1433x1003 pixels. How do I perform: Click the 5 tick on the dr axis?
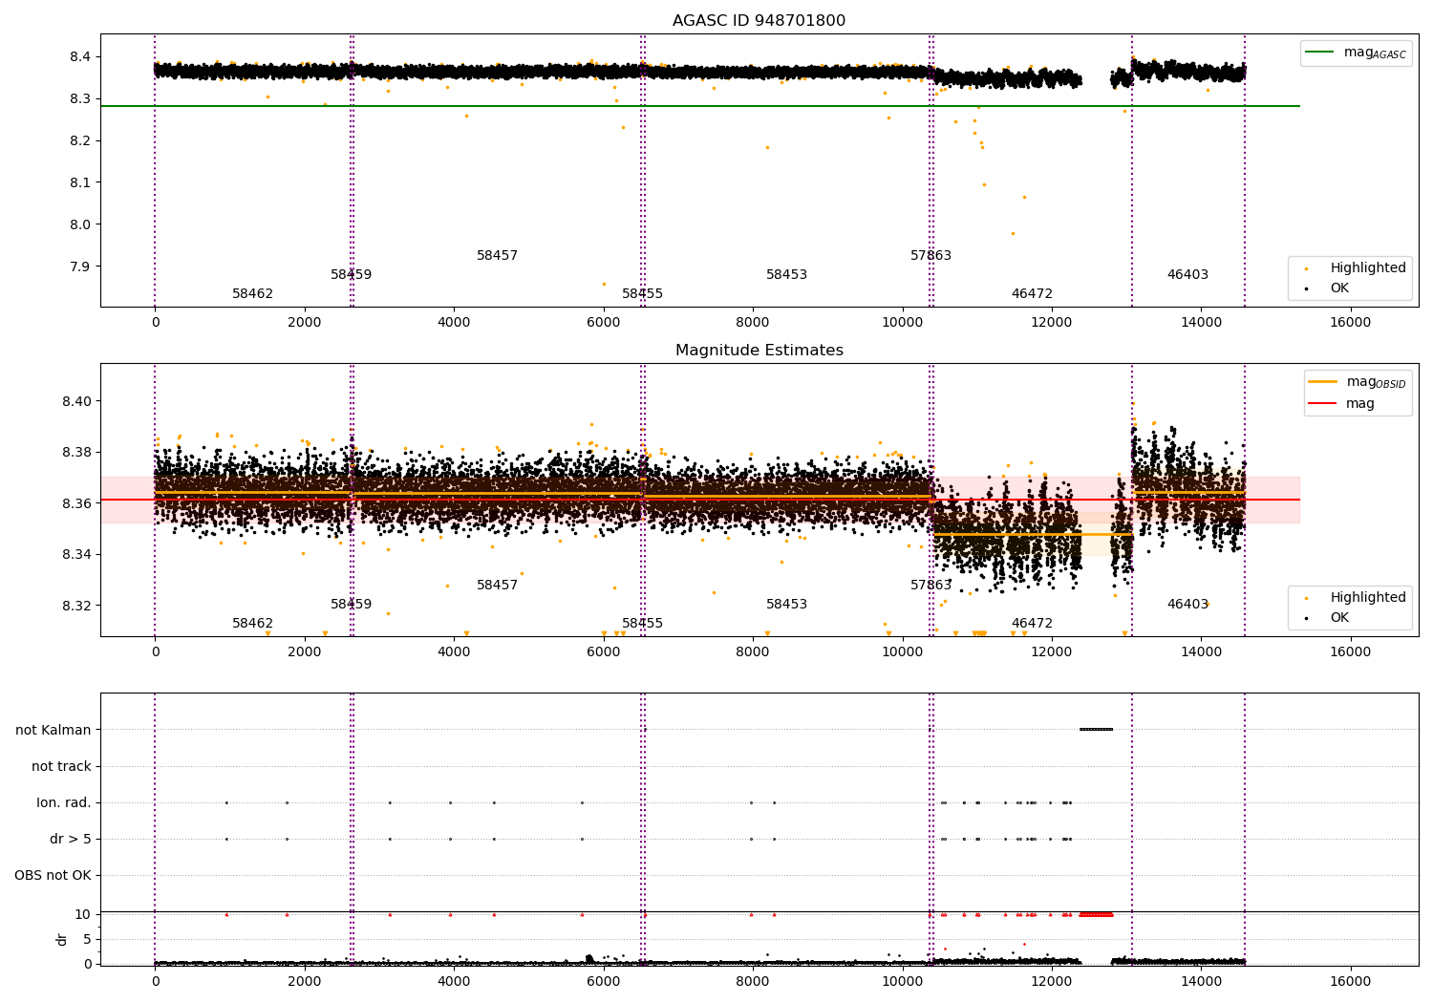88,939
